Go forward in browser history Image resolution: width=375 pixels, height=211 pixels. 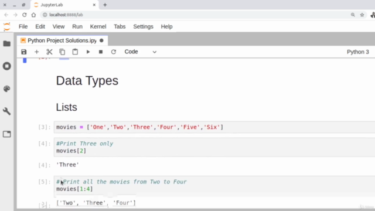15,15
